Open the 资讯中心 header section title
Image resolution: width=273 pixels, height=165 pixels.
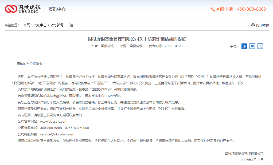[57, 9]
